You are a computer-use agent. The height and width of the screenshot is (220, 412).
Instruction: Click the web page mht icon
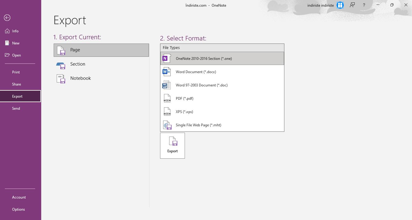pyautogui.click(x=167, y=125)
